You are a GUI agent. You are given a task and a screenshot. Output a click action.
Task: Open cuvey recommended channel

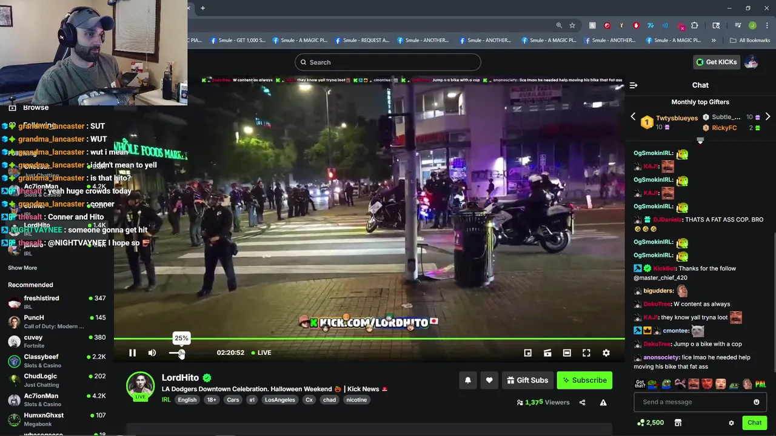pyautogui.click(x=56, y=341)
